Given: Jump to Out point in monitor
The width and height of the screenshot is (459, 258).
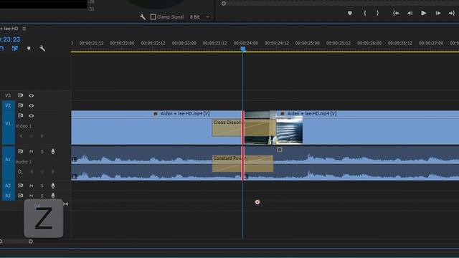Looking at the screenshot, I should 451,13.
